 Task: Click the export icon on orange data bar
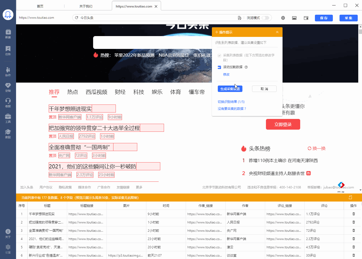(x=350, y=197)
